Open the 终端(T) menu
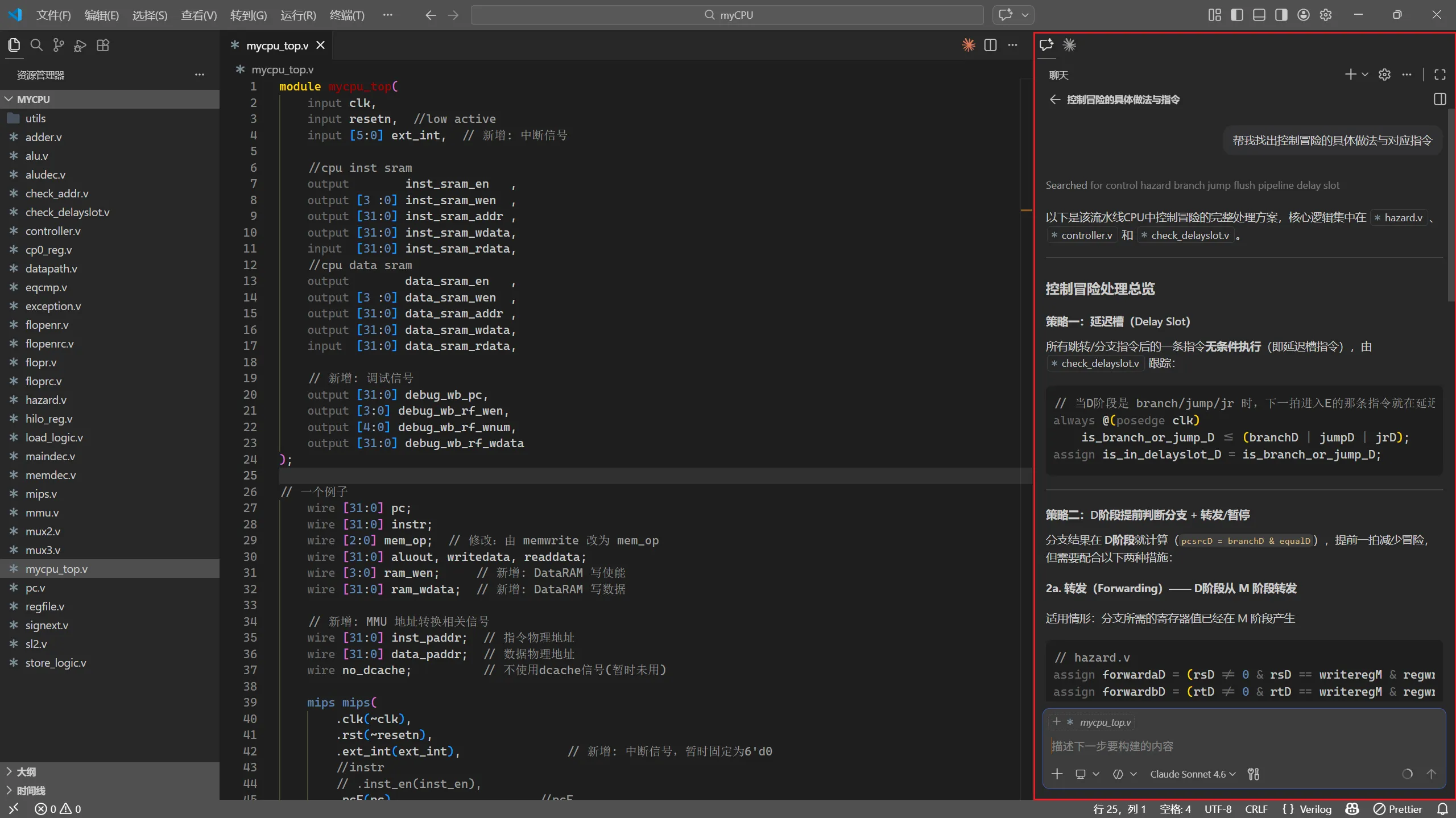Viewport: 1456px width, 818px height. 347,15
